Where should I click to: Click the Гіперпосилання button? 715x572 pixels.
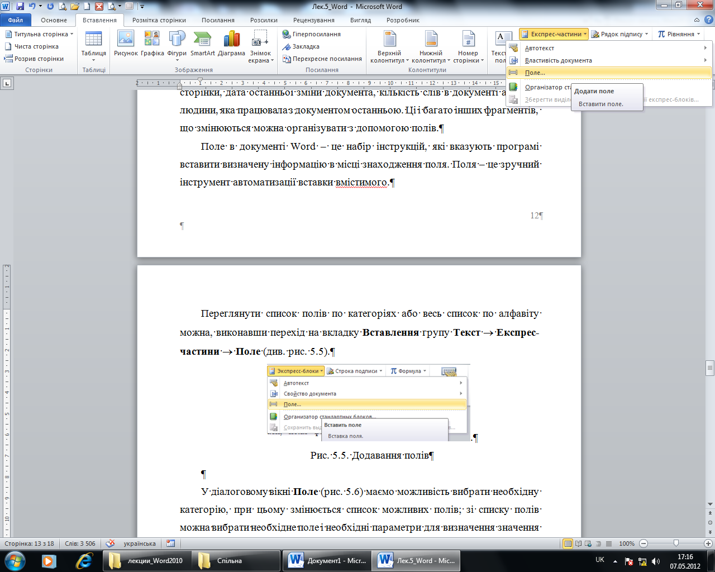[312, 34]
